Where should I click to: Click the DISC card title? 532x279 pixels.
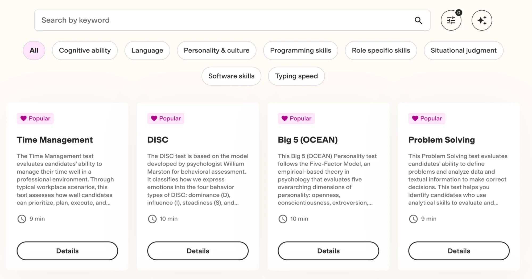[x=158, y=140]
